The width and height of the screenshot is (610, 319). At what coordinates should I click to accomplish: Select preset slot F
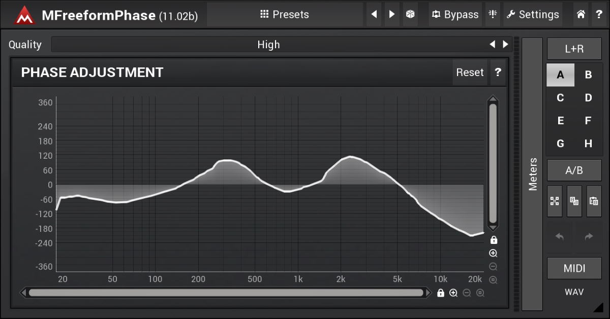pos(588,121)
